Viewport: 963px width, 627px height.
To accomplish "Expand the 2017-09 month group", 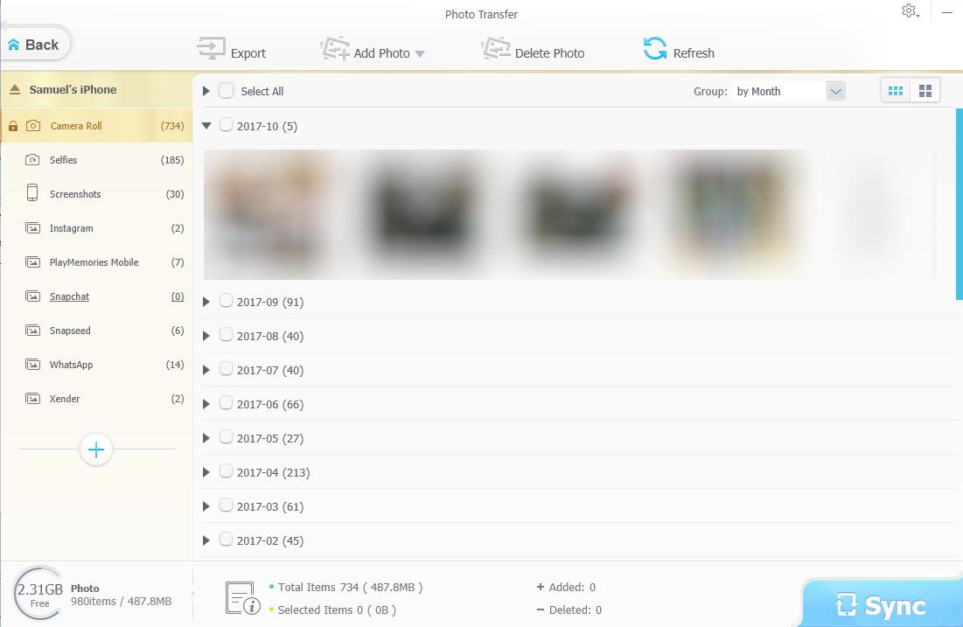I will coord(206,302).
